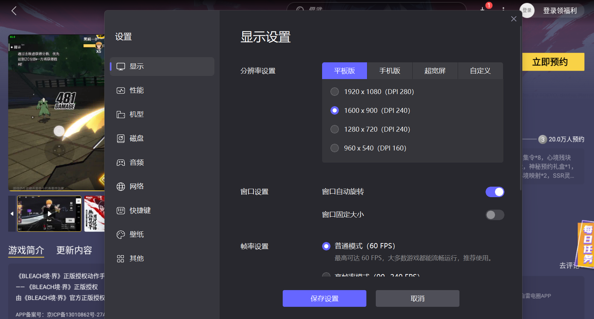Enable the 窗口固定大小 switch
The image size is (594, 319).
coord(495,215)
